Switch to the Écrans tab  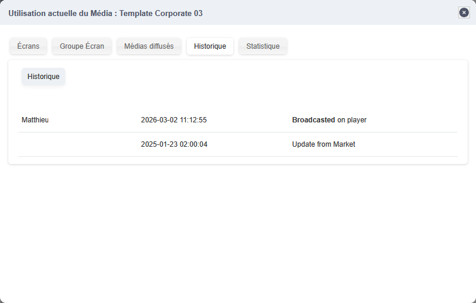pyautogui.click(x=28, y=46)
